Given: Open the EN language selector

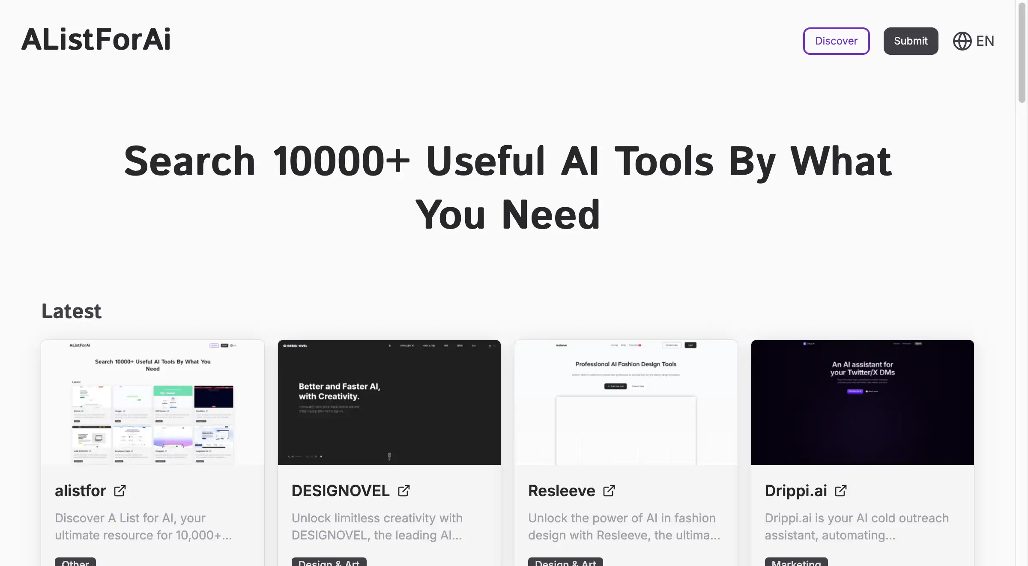Looking at the screenshot, I should pos(973,41).
